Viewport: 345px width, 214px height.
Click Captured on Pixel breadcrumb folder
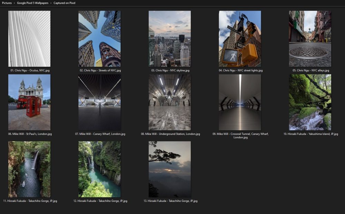[65, 3]
